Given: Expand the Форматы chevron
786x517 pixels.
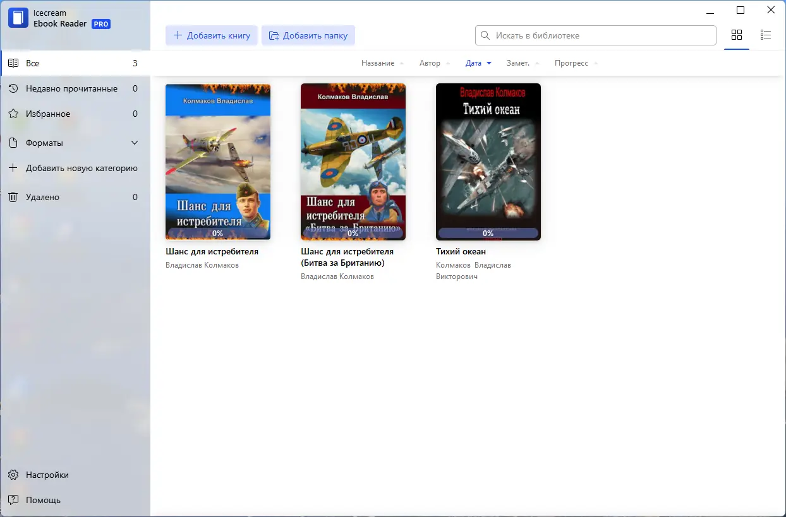Looking at the screenshot, I should 135,143.
